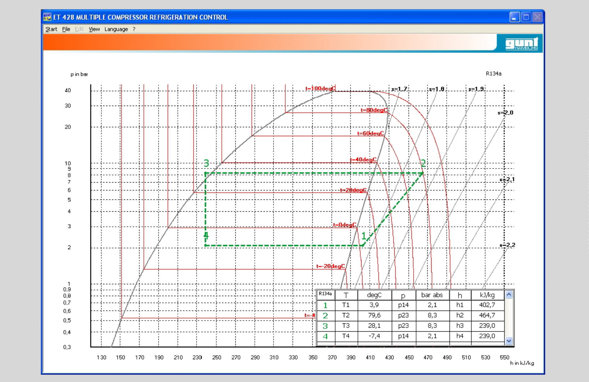Minimize the ET 428 window

[515, 17]
